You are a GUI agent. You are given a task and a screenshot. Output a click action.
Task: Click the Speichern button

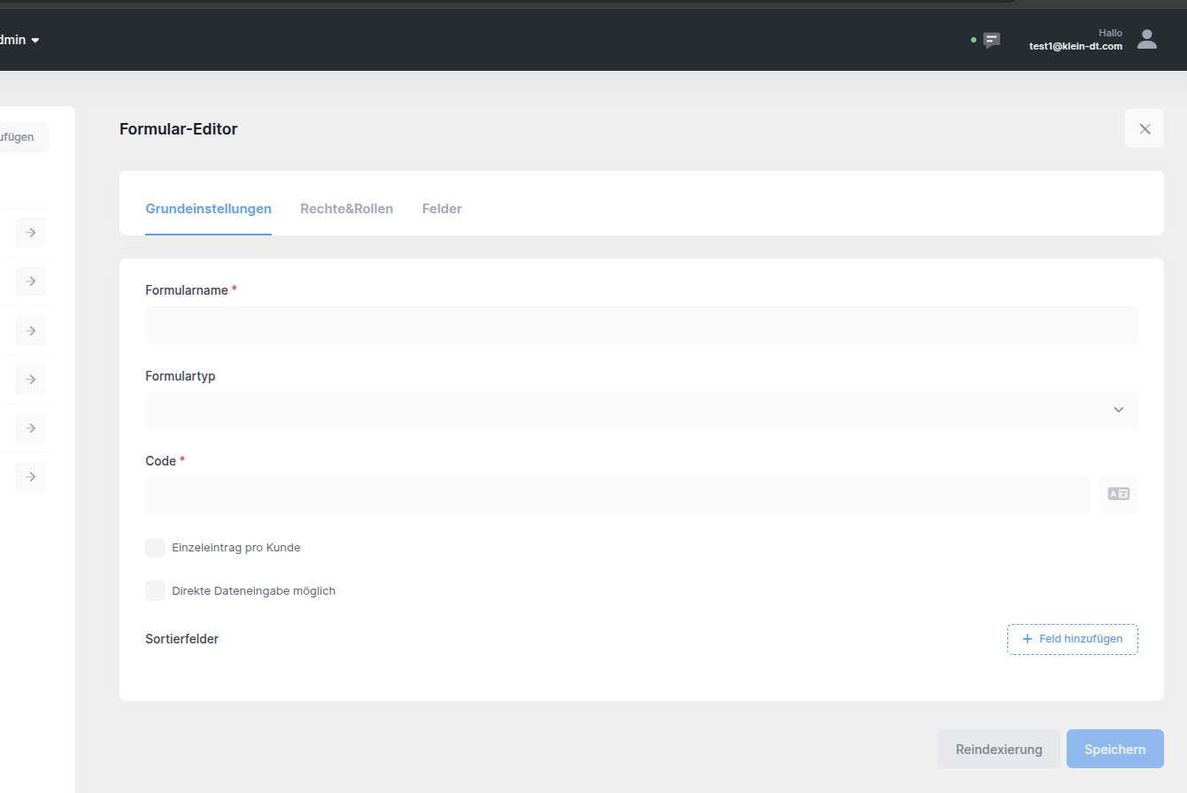(x=1114, y=748)
